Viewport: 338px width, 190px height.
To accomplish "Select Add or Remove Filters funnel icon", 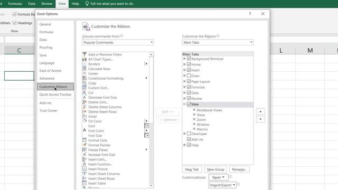I will [84, 54].
